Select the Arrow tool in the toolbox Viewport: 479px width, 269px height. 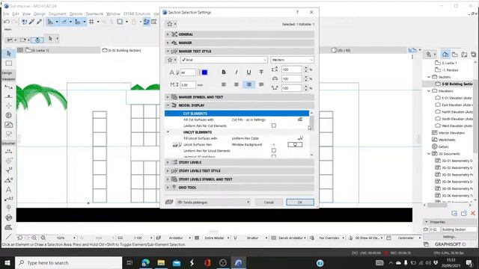click(8, 54)
